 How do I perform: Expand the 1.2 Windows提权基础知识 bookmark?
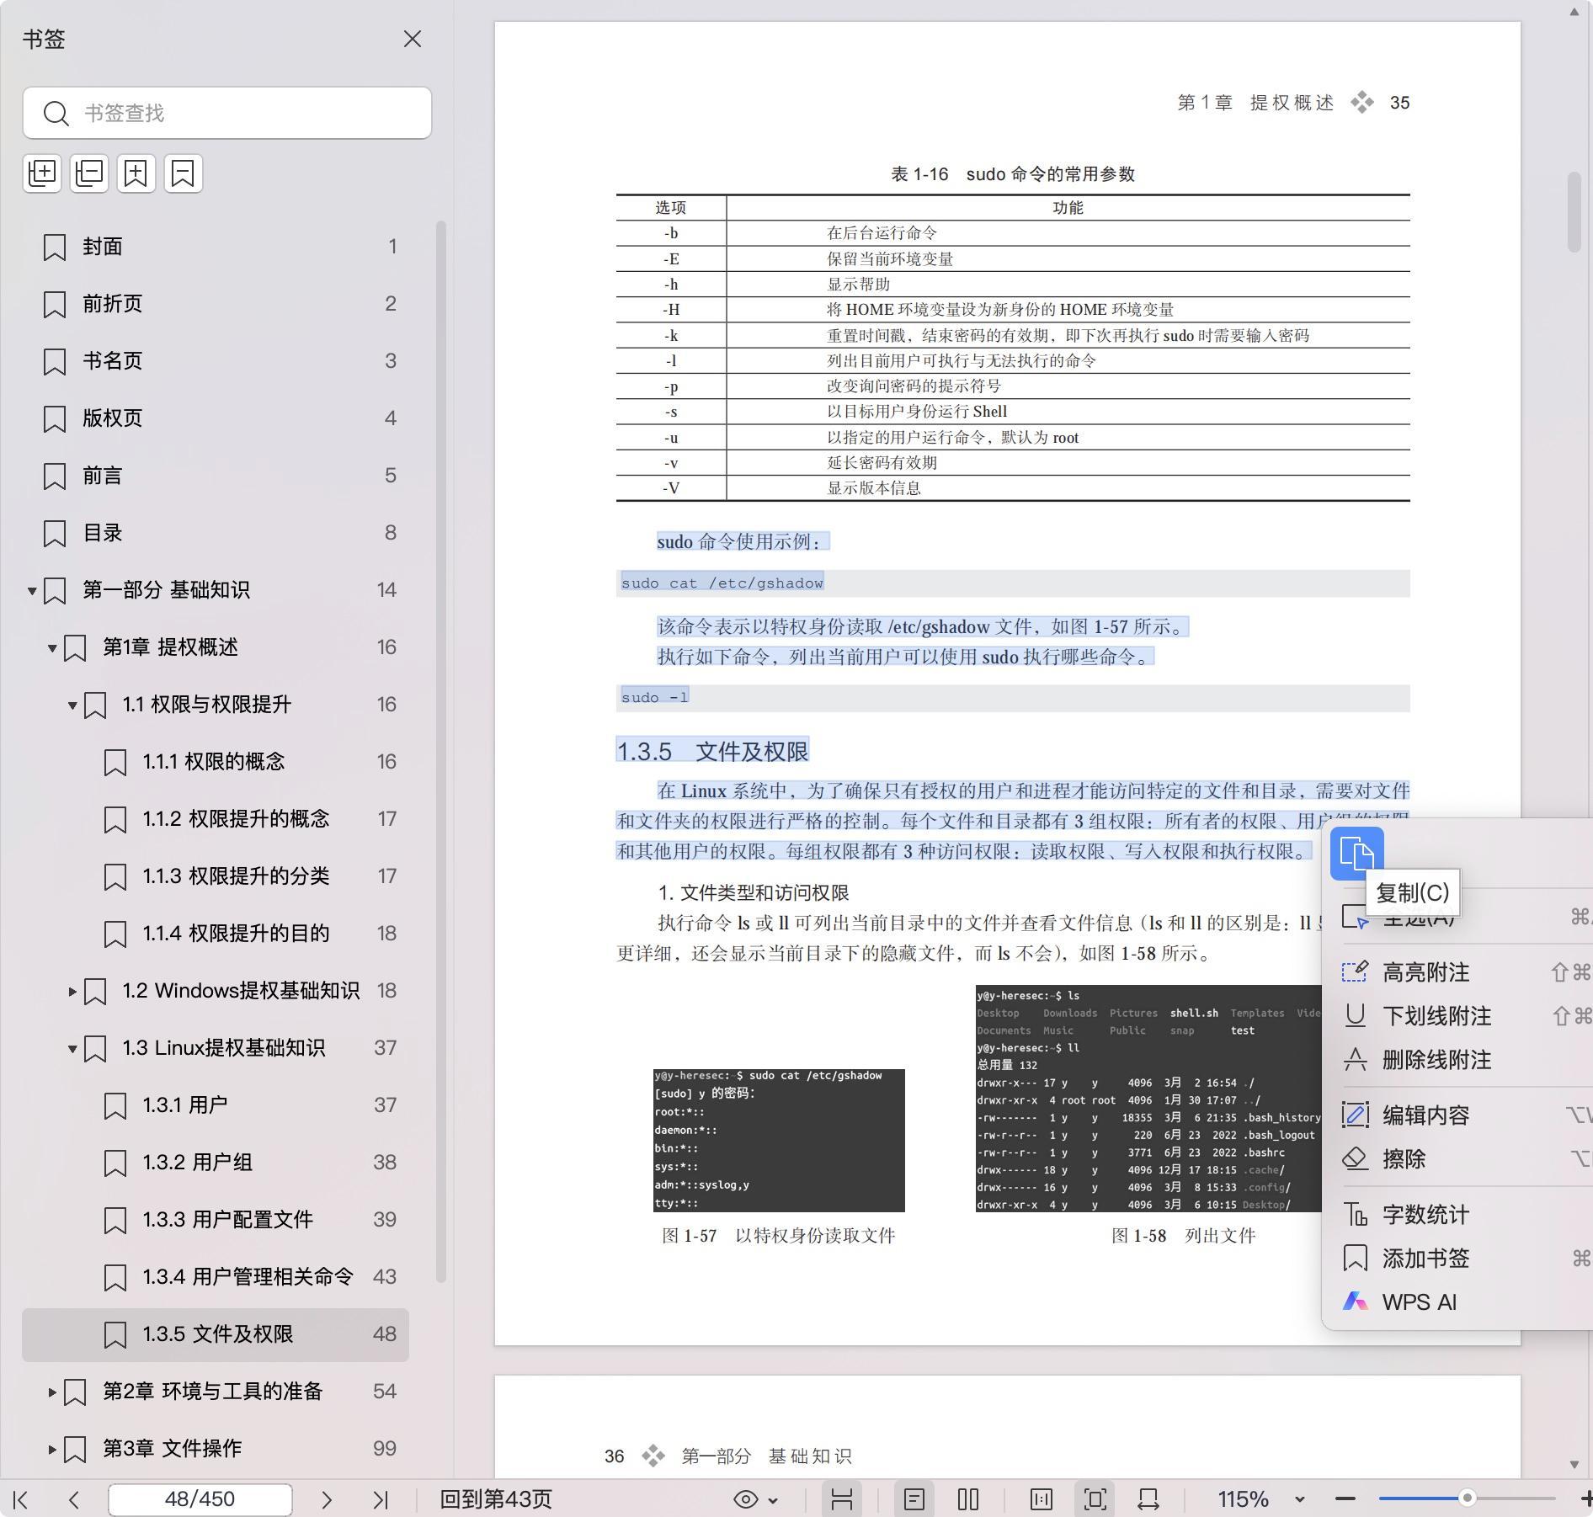[x=72, y=991]
